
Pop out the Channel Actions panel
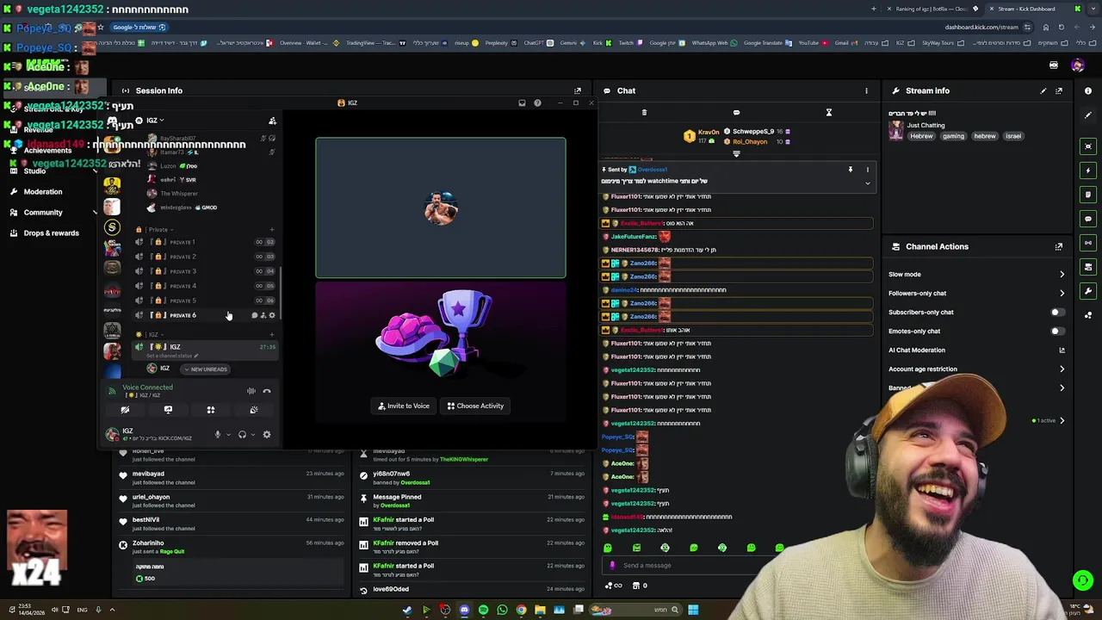point(1059,246)
